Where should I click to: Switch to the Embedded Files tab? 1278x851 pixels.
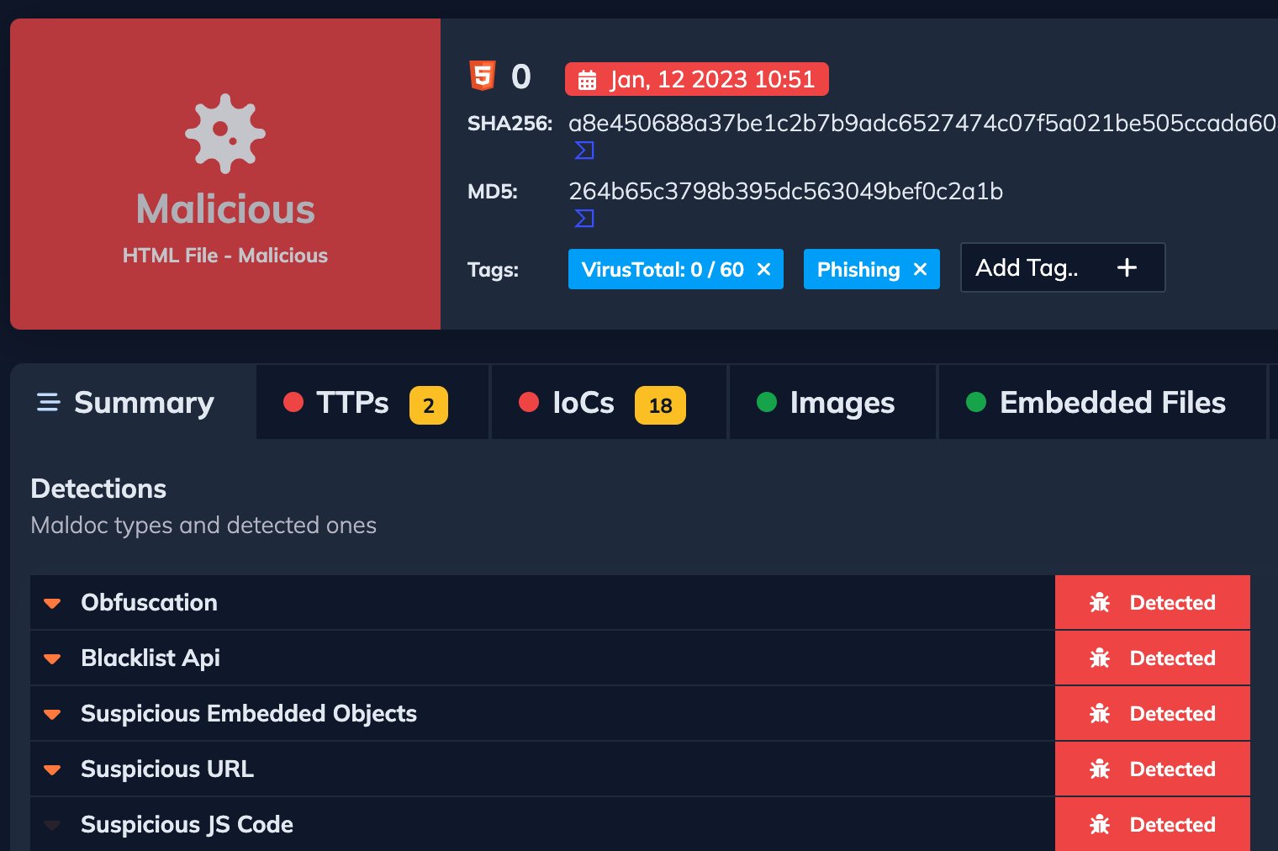click(x=1112, y=402)
